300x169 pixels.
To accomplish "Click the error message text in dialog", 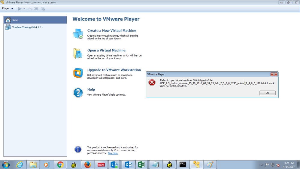I will coord(217,83).
